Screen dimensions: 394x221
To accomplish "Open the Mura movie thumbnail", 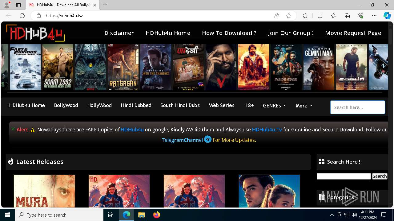I will (x=44, y=191).
